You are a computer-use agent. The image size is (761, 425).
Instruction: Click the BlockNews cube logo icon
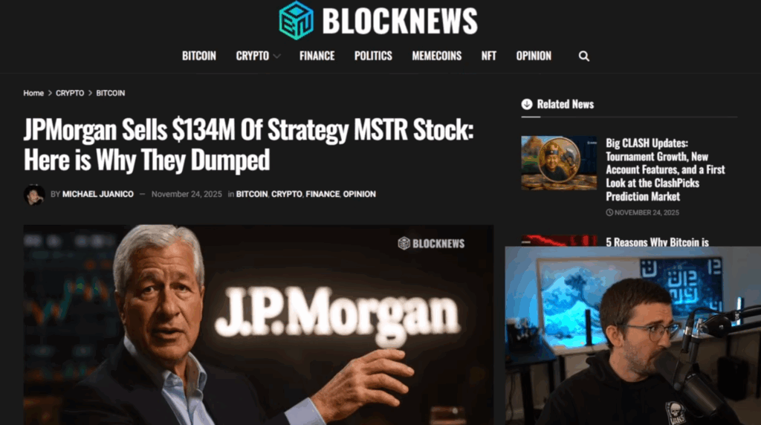click(296, 20)
